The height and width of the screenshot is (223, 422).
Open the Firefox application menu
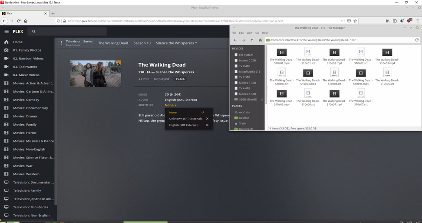coord(418,21)
